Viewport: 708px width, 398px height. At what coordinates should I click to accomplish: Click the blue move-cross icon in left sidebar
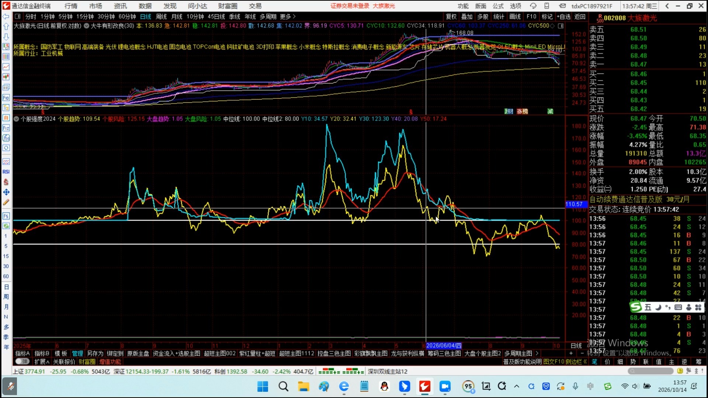click(x=6, y=192)
